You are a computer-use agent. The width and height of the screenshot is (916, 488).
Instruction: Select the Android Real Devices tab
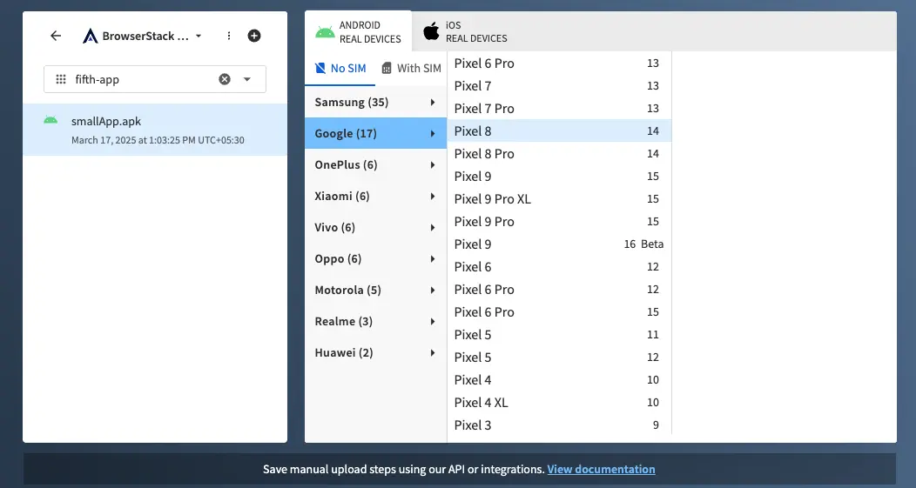(359, 32)
